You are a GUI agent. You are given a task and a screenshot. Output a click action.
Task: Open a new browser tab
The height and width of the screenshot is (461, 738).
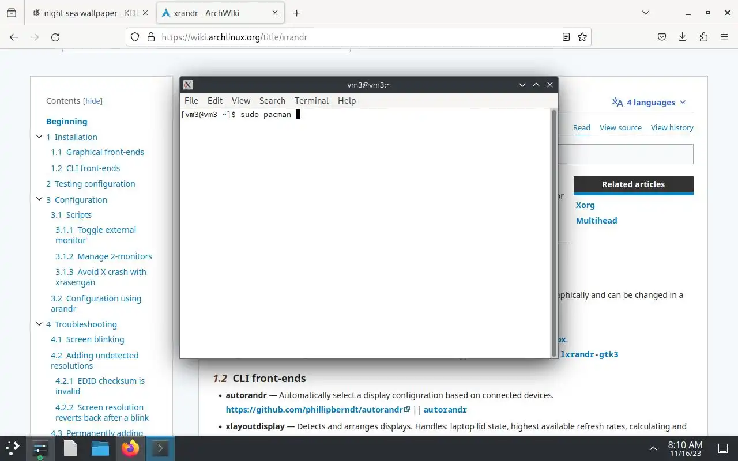point(296,13)
